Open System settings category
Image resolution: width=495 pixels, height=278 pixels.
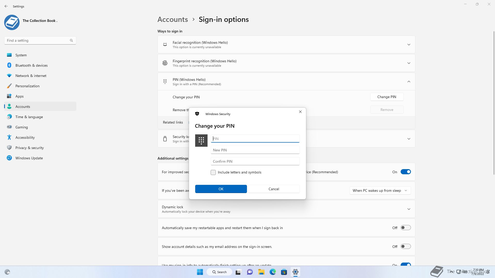[40, 55]
